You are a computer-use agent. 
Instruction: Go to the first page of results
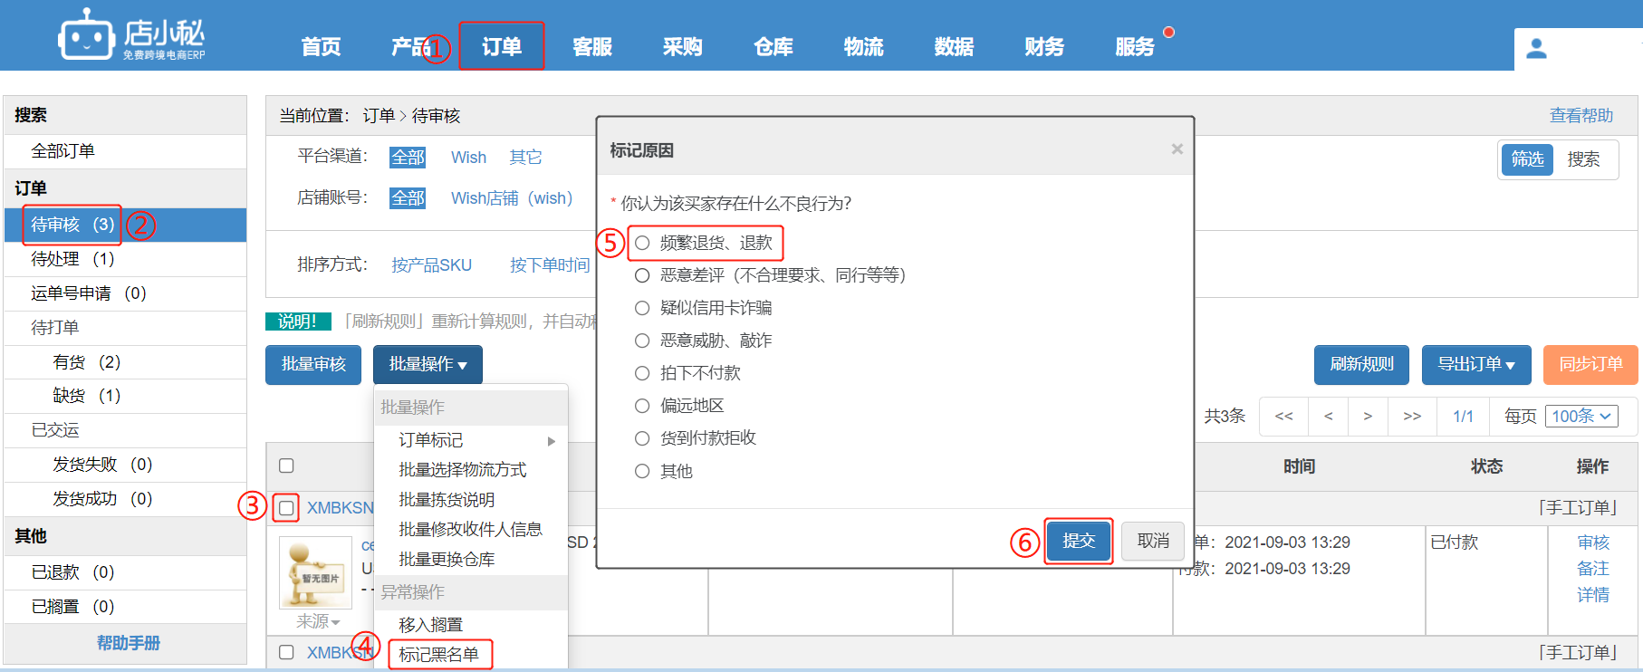tap(1283, 417)
